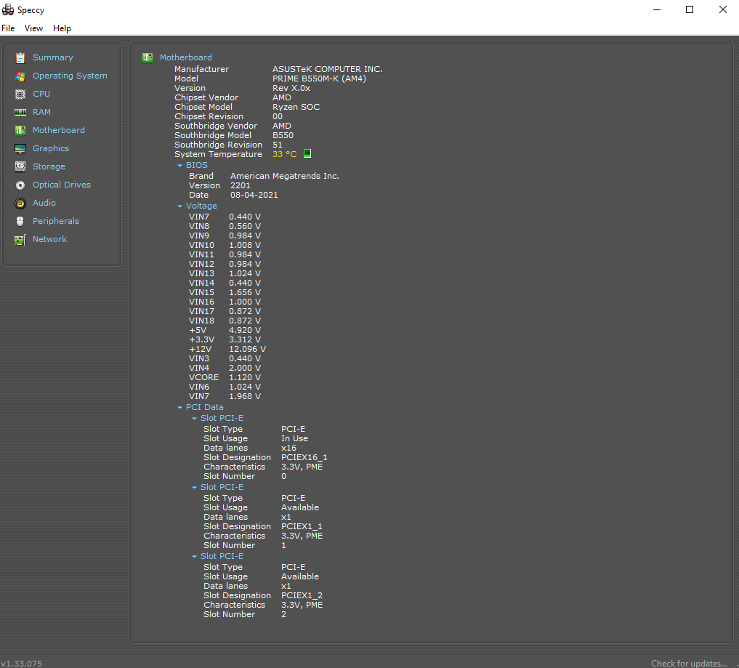Select the VIN15 1.656 V row
The width and height of the screenshot is (739, 668).
click(225, 293)
